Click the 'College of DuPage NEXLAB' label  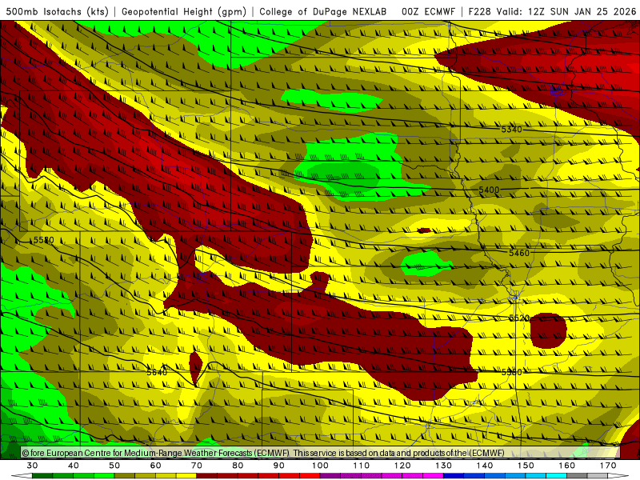(x=323, y=11)
